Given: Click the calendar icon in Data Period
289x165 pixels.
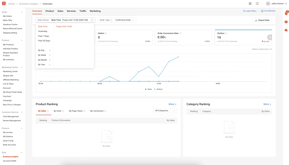Looking at the screenshot, I should [92, 20].
